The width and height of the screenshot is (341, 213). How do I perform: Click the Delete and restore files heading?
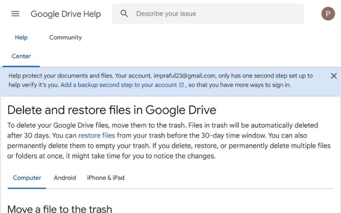[x=112, y=110]
